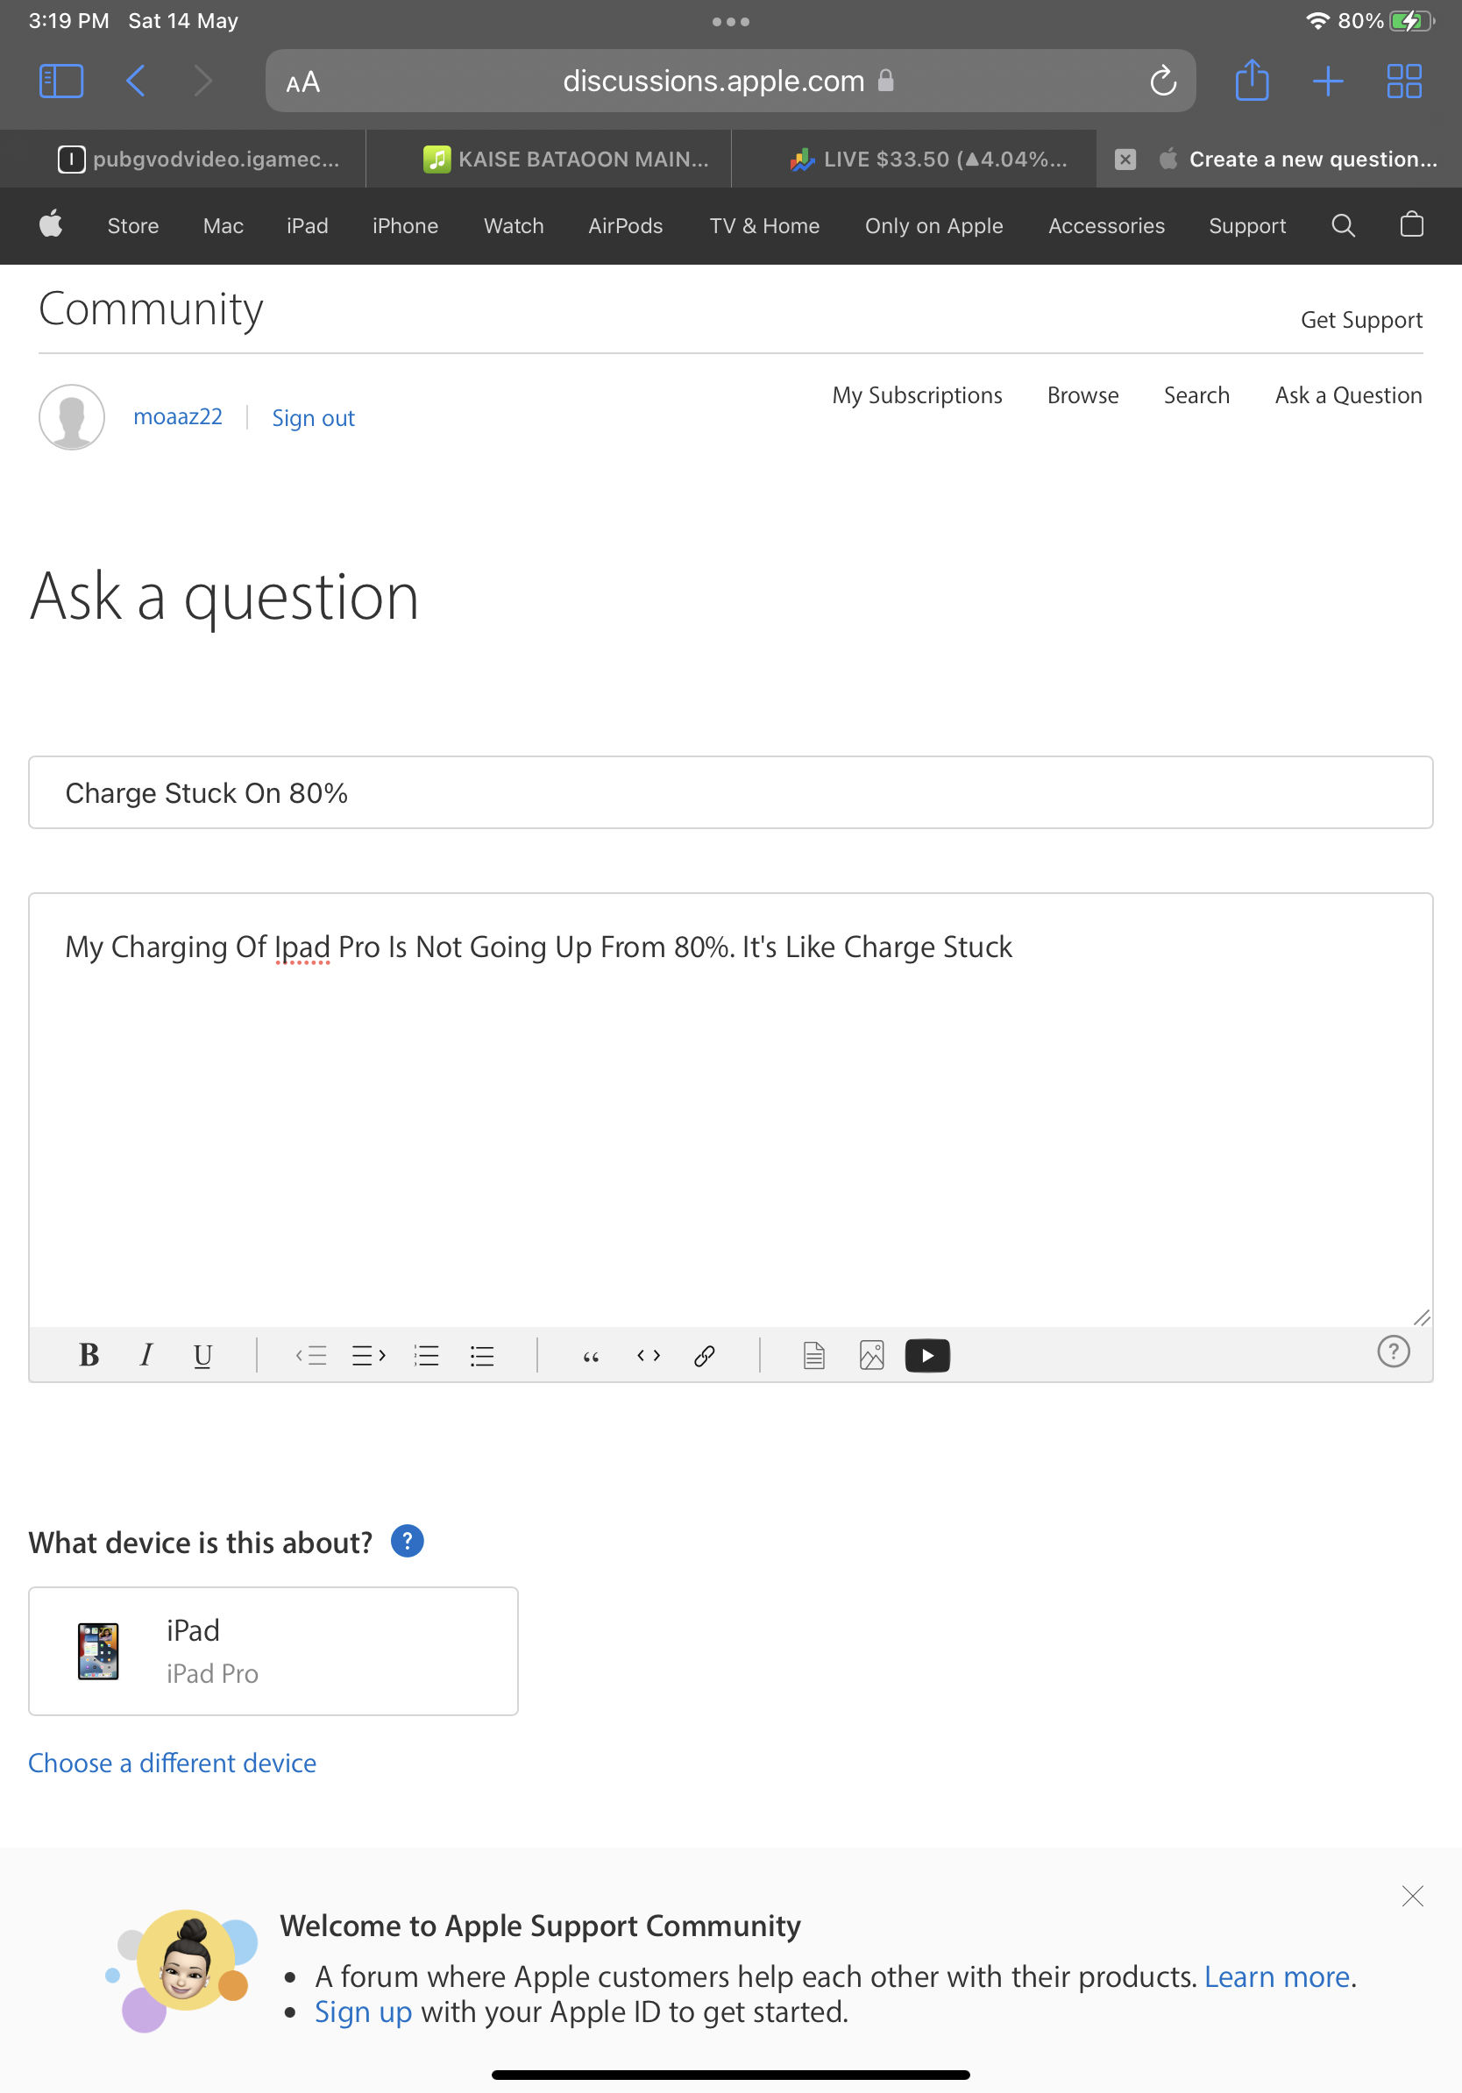
Task: Insert a block quote
Action: pos(591,1357)
